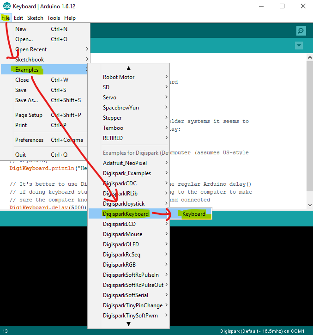Screen dimensions: 313x335
Task: Expand Robot Motor examples
Action: (129, 77)
